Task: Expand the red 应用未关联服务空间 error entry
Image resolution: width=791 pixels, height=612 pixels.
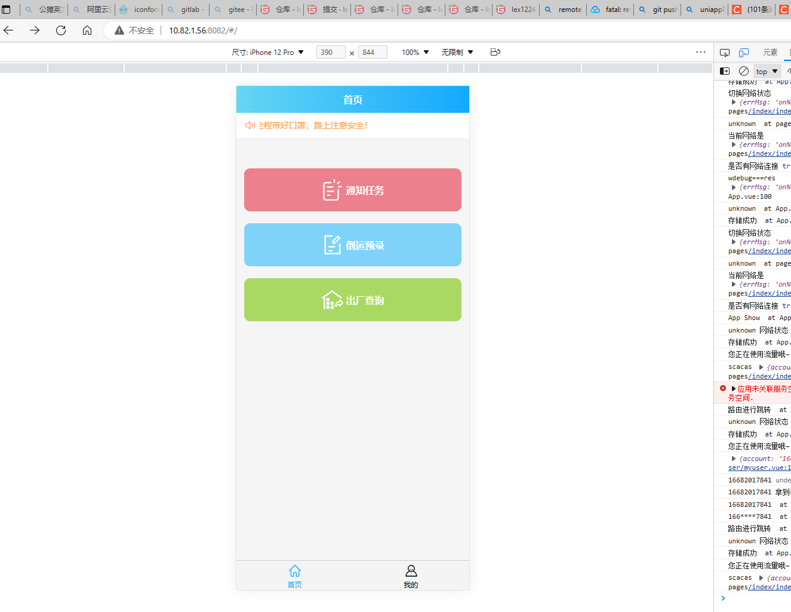Action: 734,389
